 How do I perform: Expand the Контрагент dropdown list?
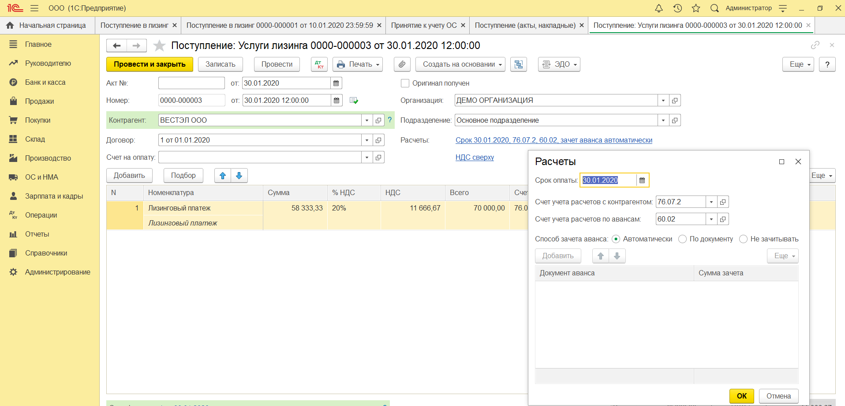(x=367, y=120)
